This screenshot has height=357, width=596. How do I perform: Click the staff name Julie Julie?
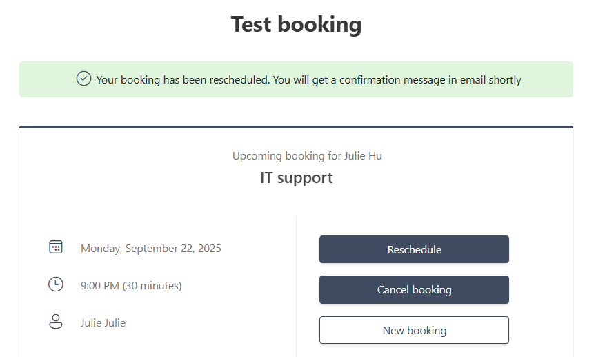click(x=103, y=322)
